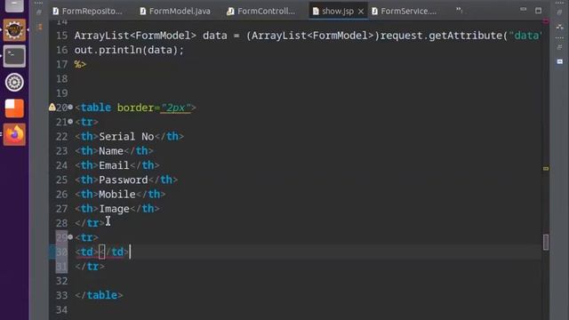The width and height of the screenshot is (569, 320).
Task: Click the closing </tr> tag on line 31
Action: click(90, 267)
